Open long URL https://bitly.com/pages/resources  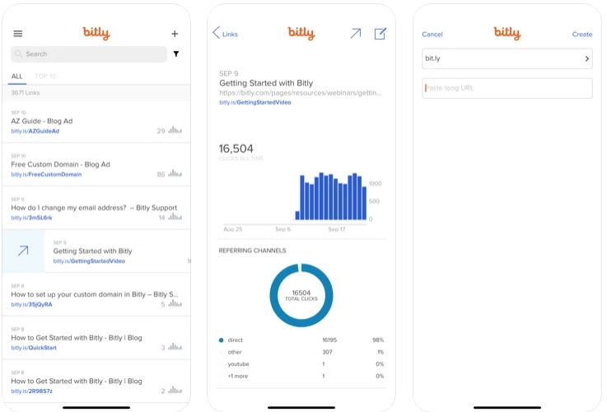301,93
